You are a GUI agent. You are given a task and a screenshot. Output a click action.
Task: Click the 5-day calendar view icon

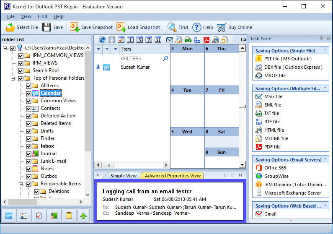point(139,40)
